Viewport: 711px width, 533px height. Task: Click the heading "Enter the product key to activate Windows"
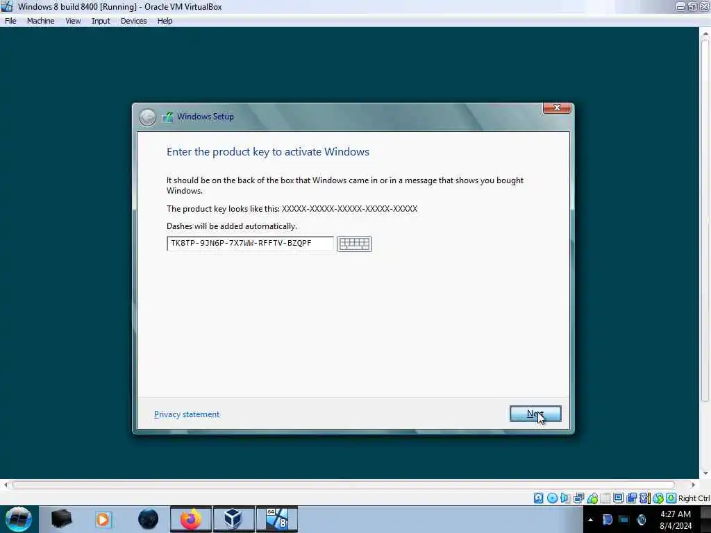pos(268,152)
